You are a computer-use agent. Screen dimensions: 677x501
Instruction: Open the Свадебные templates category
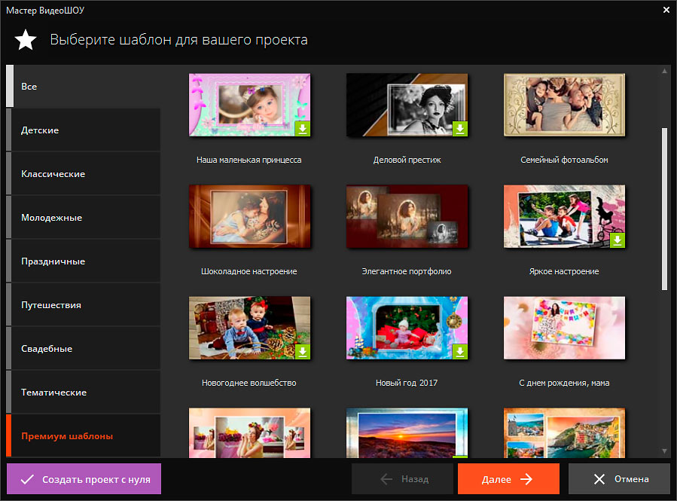[83, 349]
